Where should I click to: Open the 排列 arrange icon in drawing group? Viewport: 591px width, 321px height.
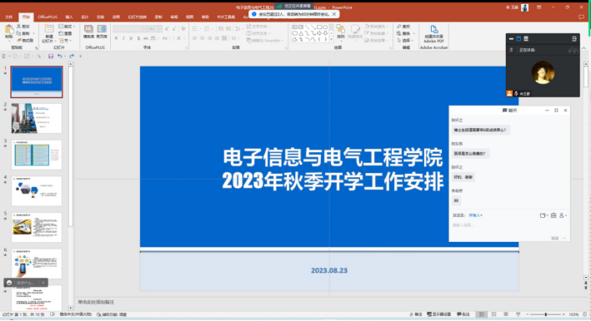[x=340, y=29]
